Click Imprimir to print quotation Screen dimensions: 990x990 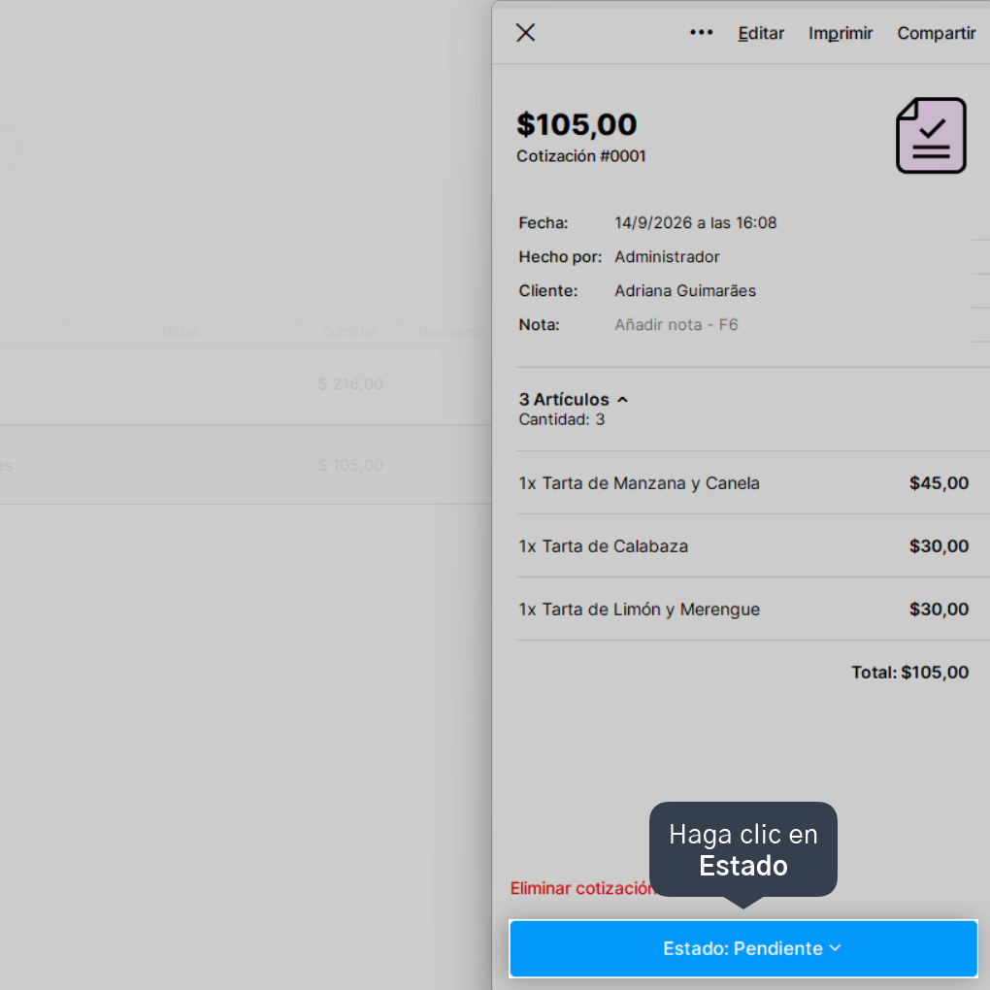841,33
